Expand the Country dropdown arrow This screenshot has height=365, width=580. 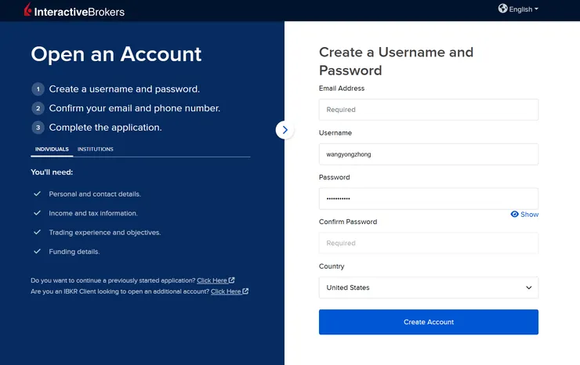528,287
